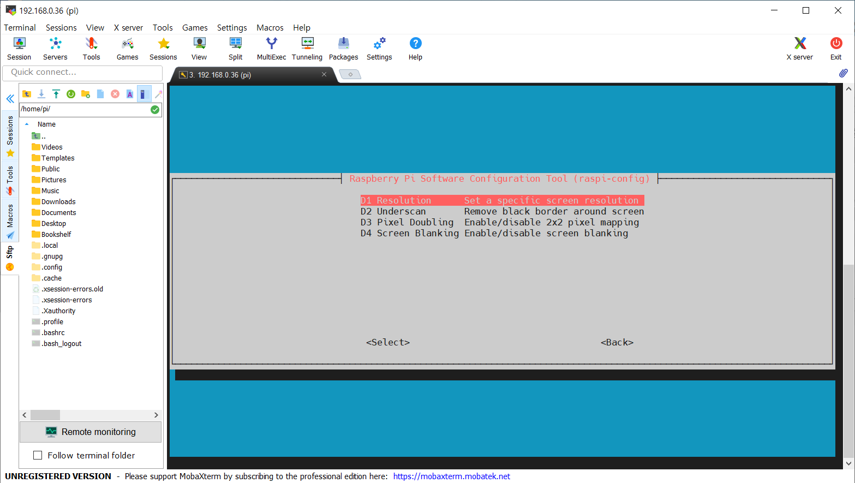Toggle Name column sort arrow
Viewport: 855px width, 483px height.
(27, 124)
